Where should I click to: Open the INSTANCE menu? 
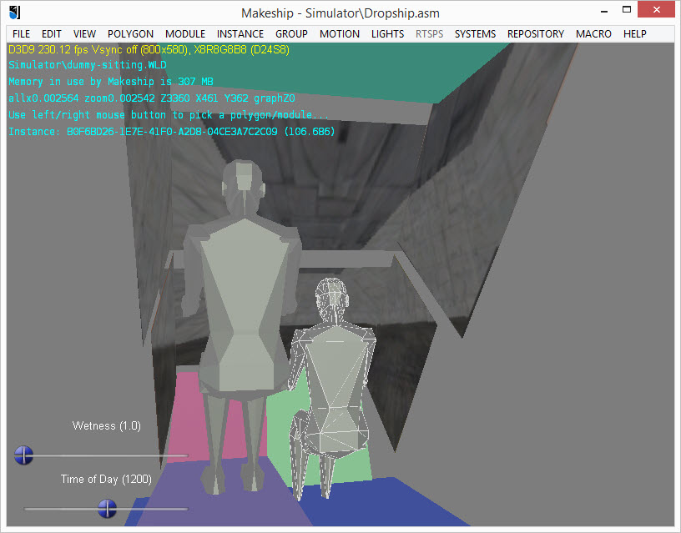[x=240, y=34]
